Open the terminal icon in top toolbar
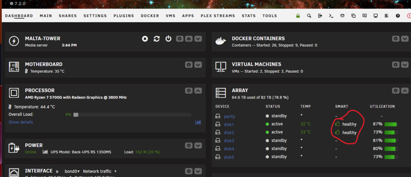The image size is (411, 177). [x=331, y=16]
